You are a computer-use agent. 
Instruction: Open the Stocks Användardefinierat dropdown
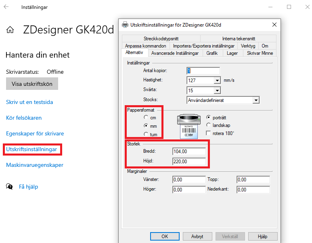(255, 100)
